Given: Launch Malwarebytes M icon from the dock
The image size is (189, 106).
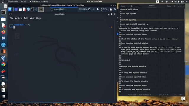Looking at the screenshot, I should click(3, 38).
